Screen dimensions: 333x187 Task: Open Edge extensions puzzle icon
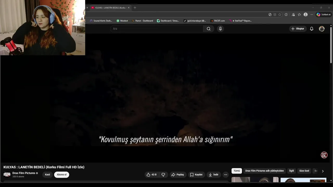[x=286, y=15]
